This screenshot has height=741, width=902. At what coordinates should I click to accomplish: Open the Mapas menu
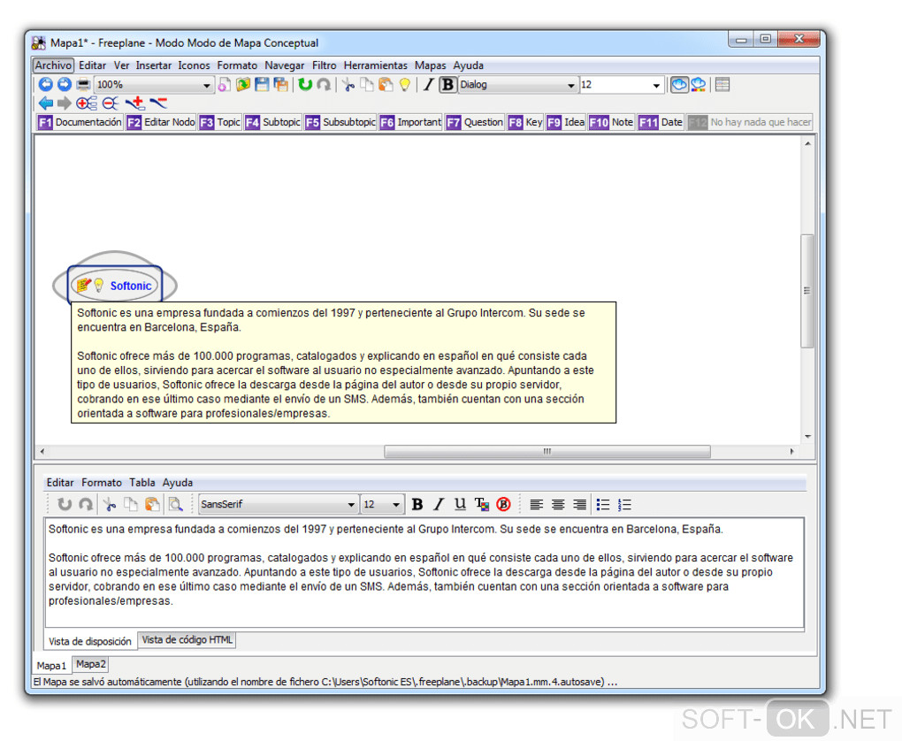[431, 65]
